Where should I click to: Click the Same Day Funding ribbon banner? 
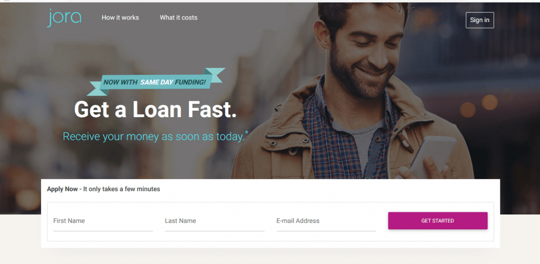coord(156,82)
